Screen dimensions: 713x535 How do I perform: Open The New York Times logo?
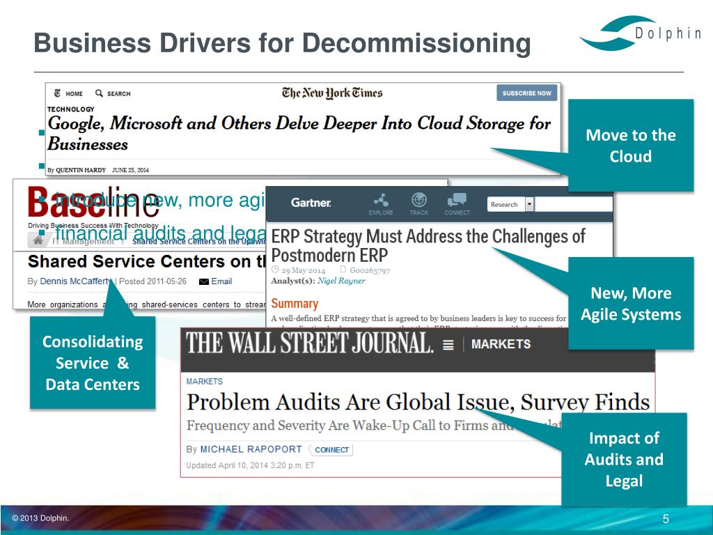coord(332,93)
